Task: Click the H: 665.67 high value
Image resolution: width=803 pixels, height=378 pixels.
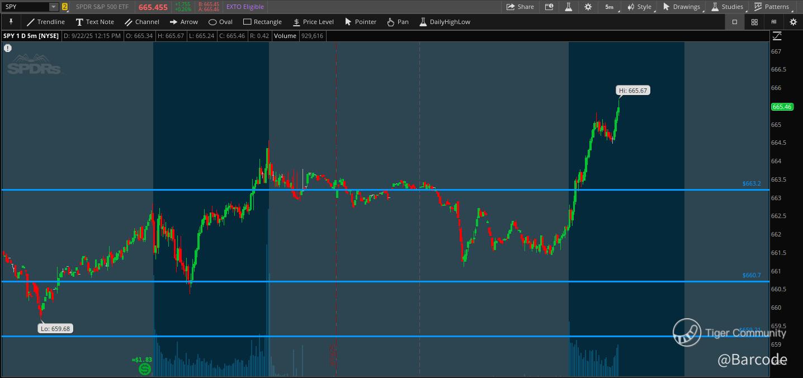Action: tap(171, 36)
